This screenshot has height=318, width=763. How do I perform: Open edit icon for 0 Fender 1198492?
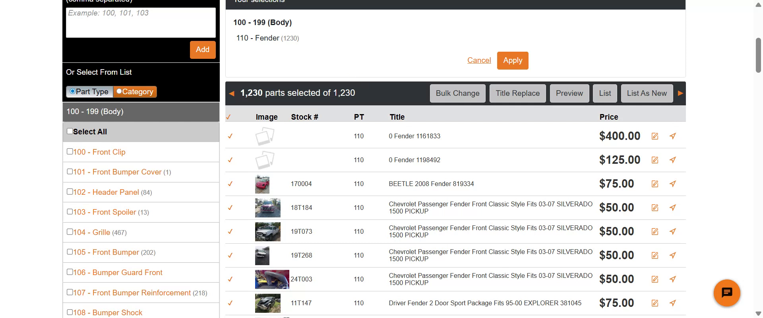(655, 160)
